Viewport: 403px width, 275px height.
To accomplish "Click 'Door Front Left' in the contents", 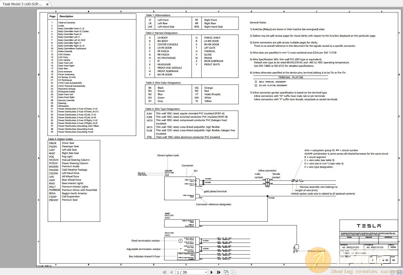I will coord(65,63).
